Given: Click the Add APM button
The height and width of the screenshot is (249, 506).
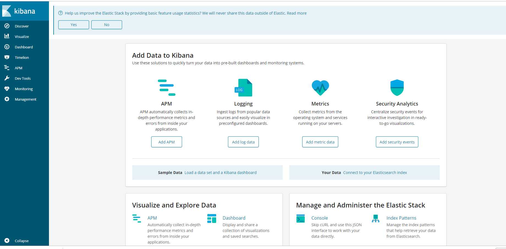Looking at the screenshot, I should [x=166, y=142].
